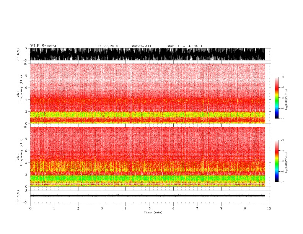The width and height of the screenshot is (303, 234).
Task: Click inside the ch.2 frequency spectrogram
Action: click(147, 157)
